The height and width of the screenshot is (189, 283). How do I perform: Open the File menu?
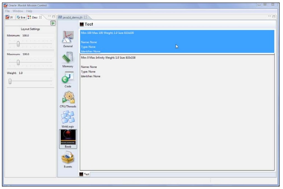click(x=8, y=11)
